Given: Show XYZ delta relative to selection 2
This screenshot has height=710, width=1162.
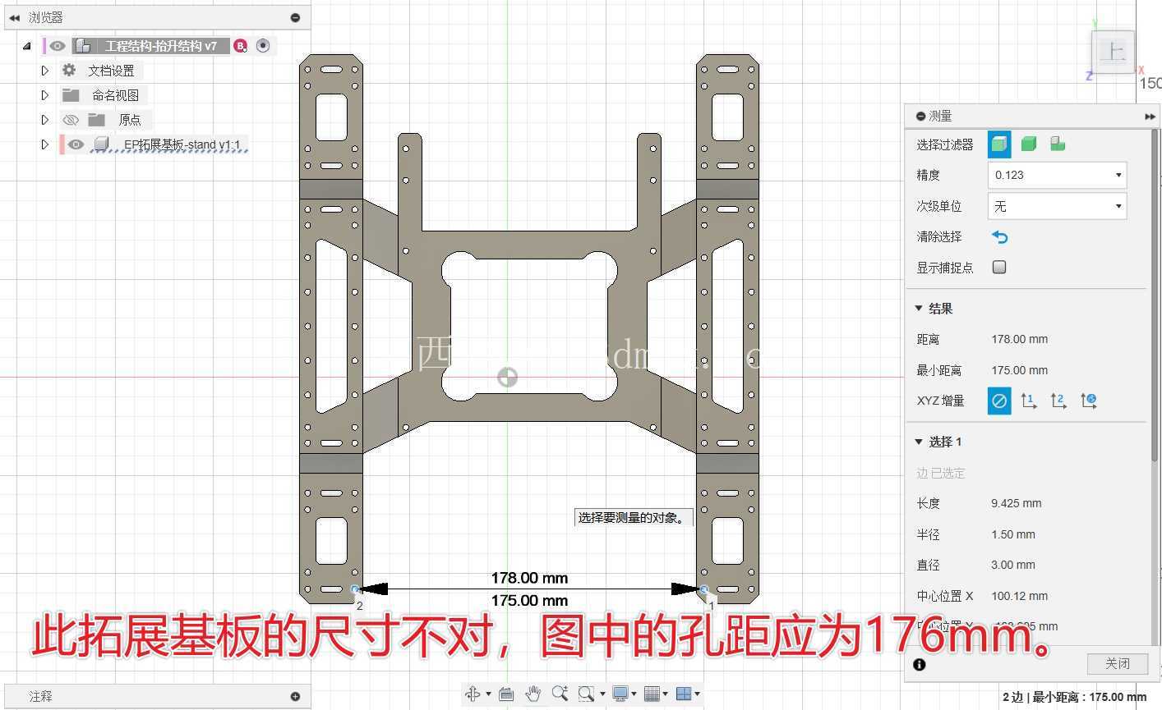Looking at the screenshot, I should point(1058,401).
